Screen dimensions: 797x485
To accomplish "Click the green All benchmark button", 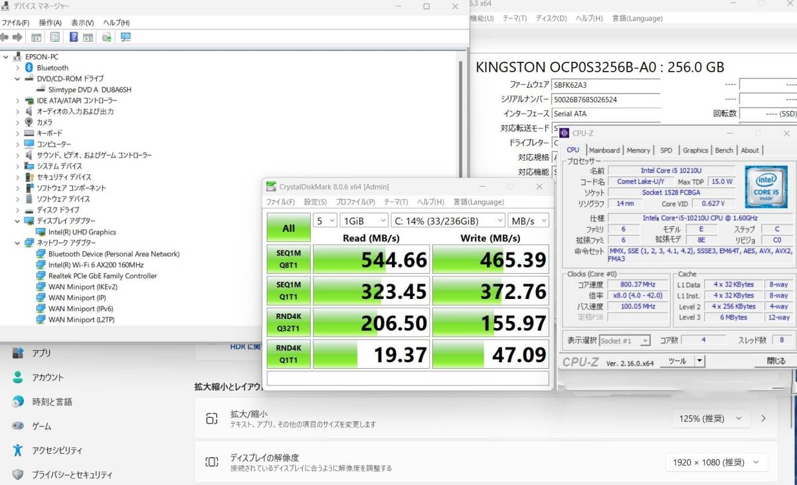I will (x=288, y=228).
